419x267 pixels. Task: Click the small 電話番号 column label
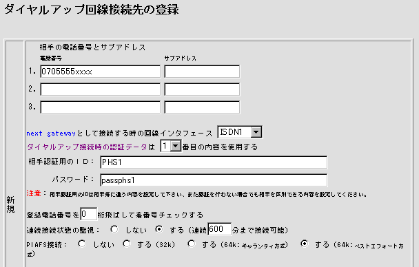51,58
